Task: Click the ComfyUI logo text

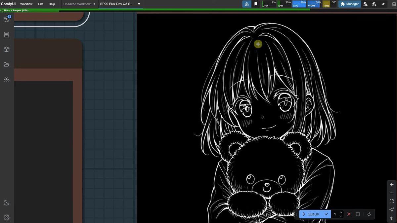Action: point(8,4)
